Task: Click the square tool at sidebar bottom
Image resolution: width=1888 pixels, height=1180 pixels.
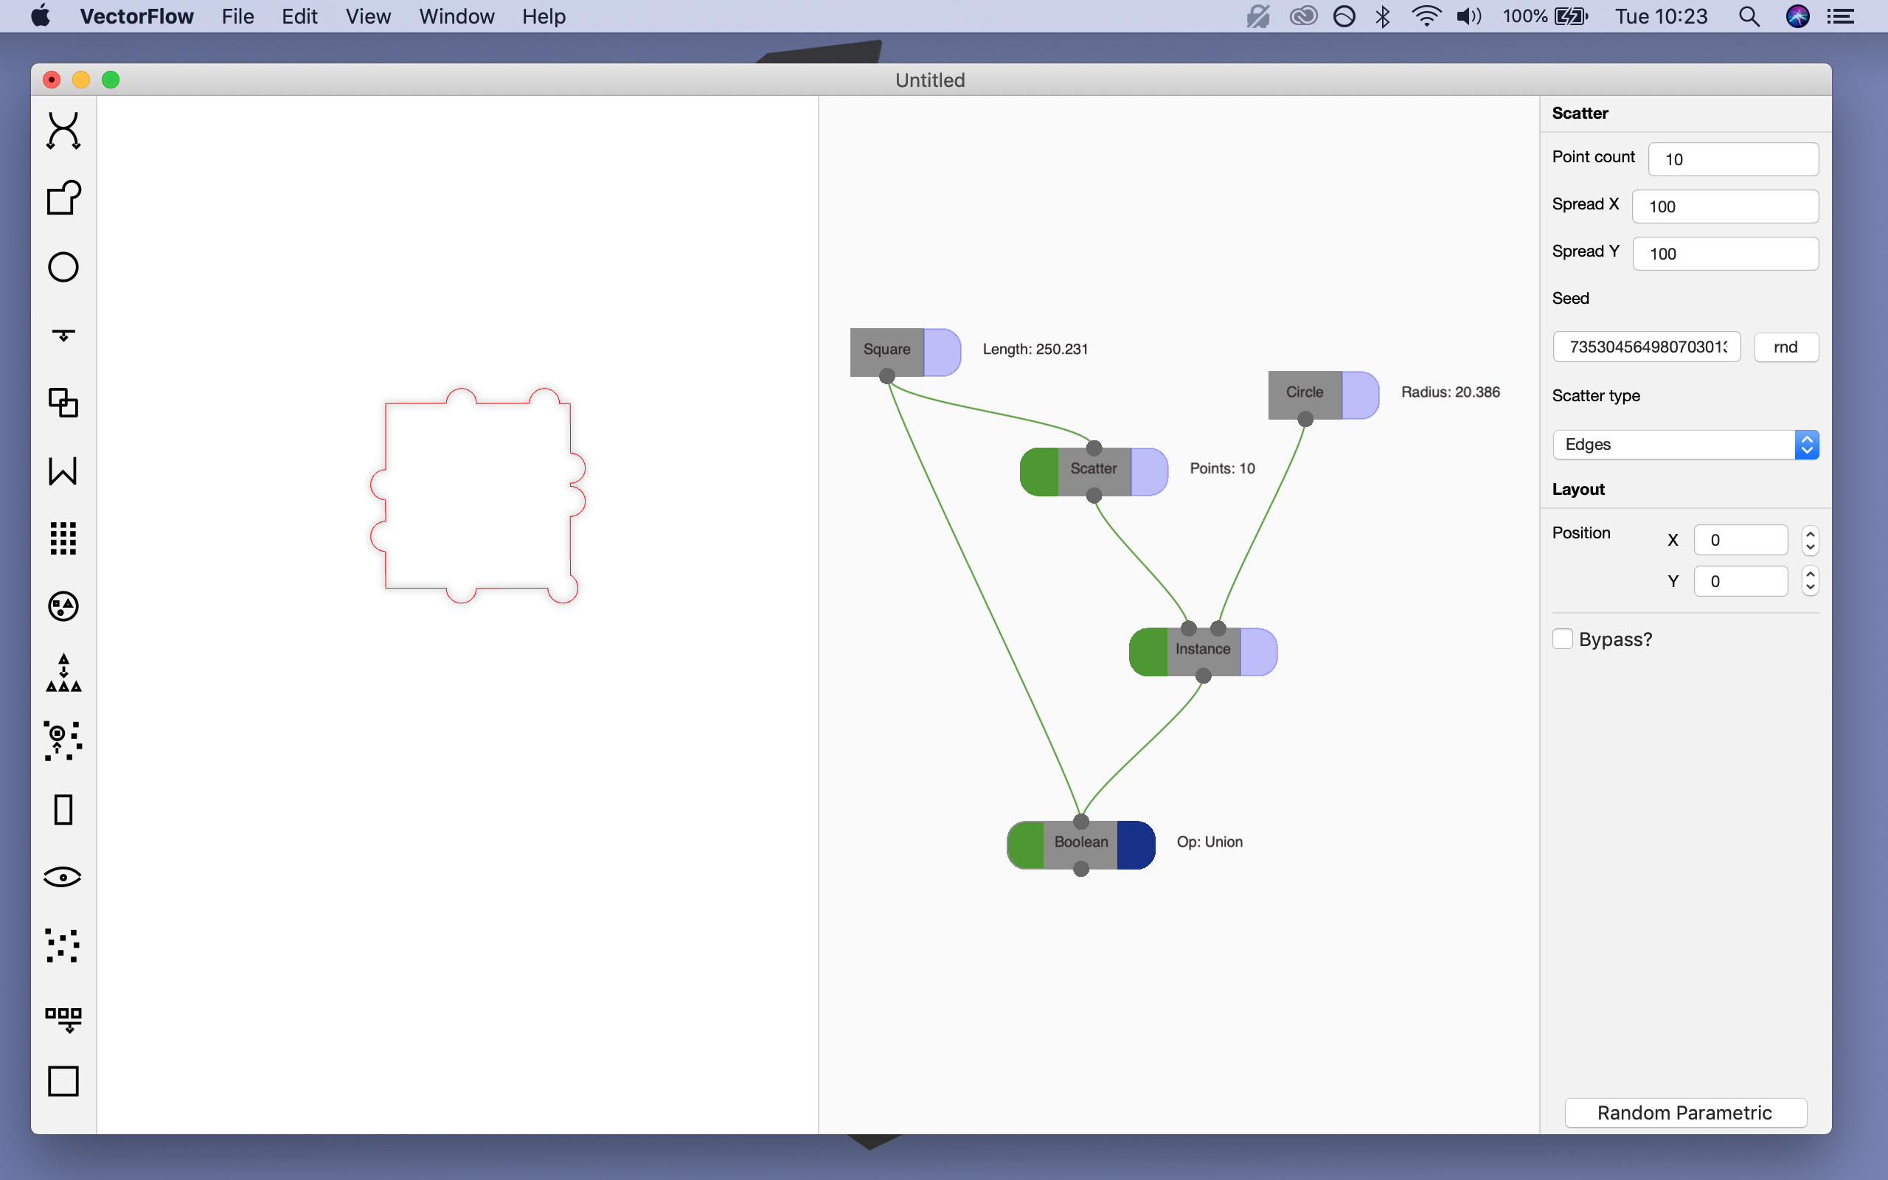Action: point(63,1081)
